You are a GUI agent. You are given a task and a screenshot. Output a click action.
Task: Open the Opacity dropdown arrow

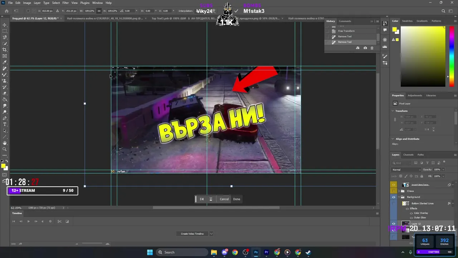[x=443, y=170]
